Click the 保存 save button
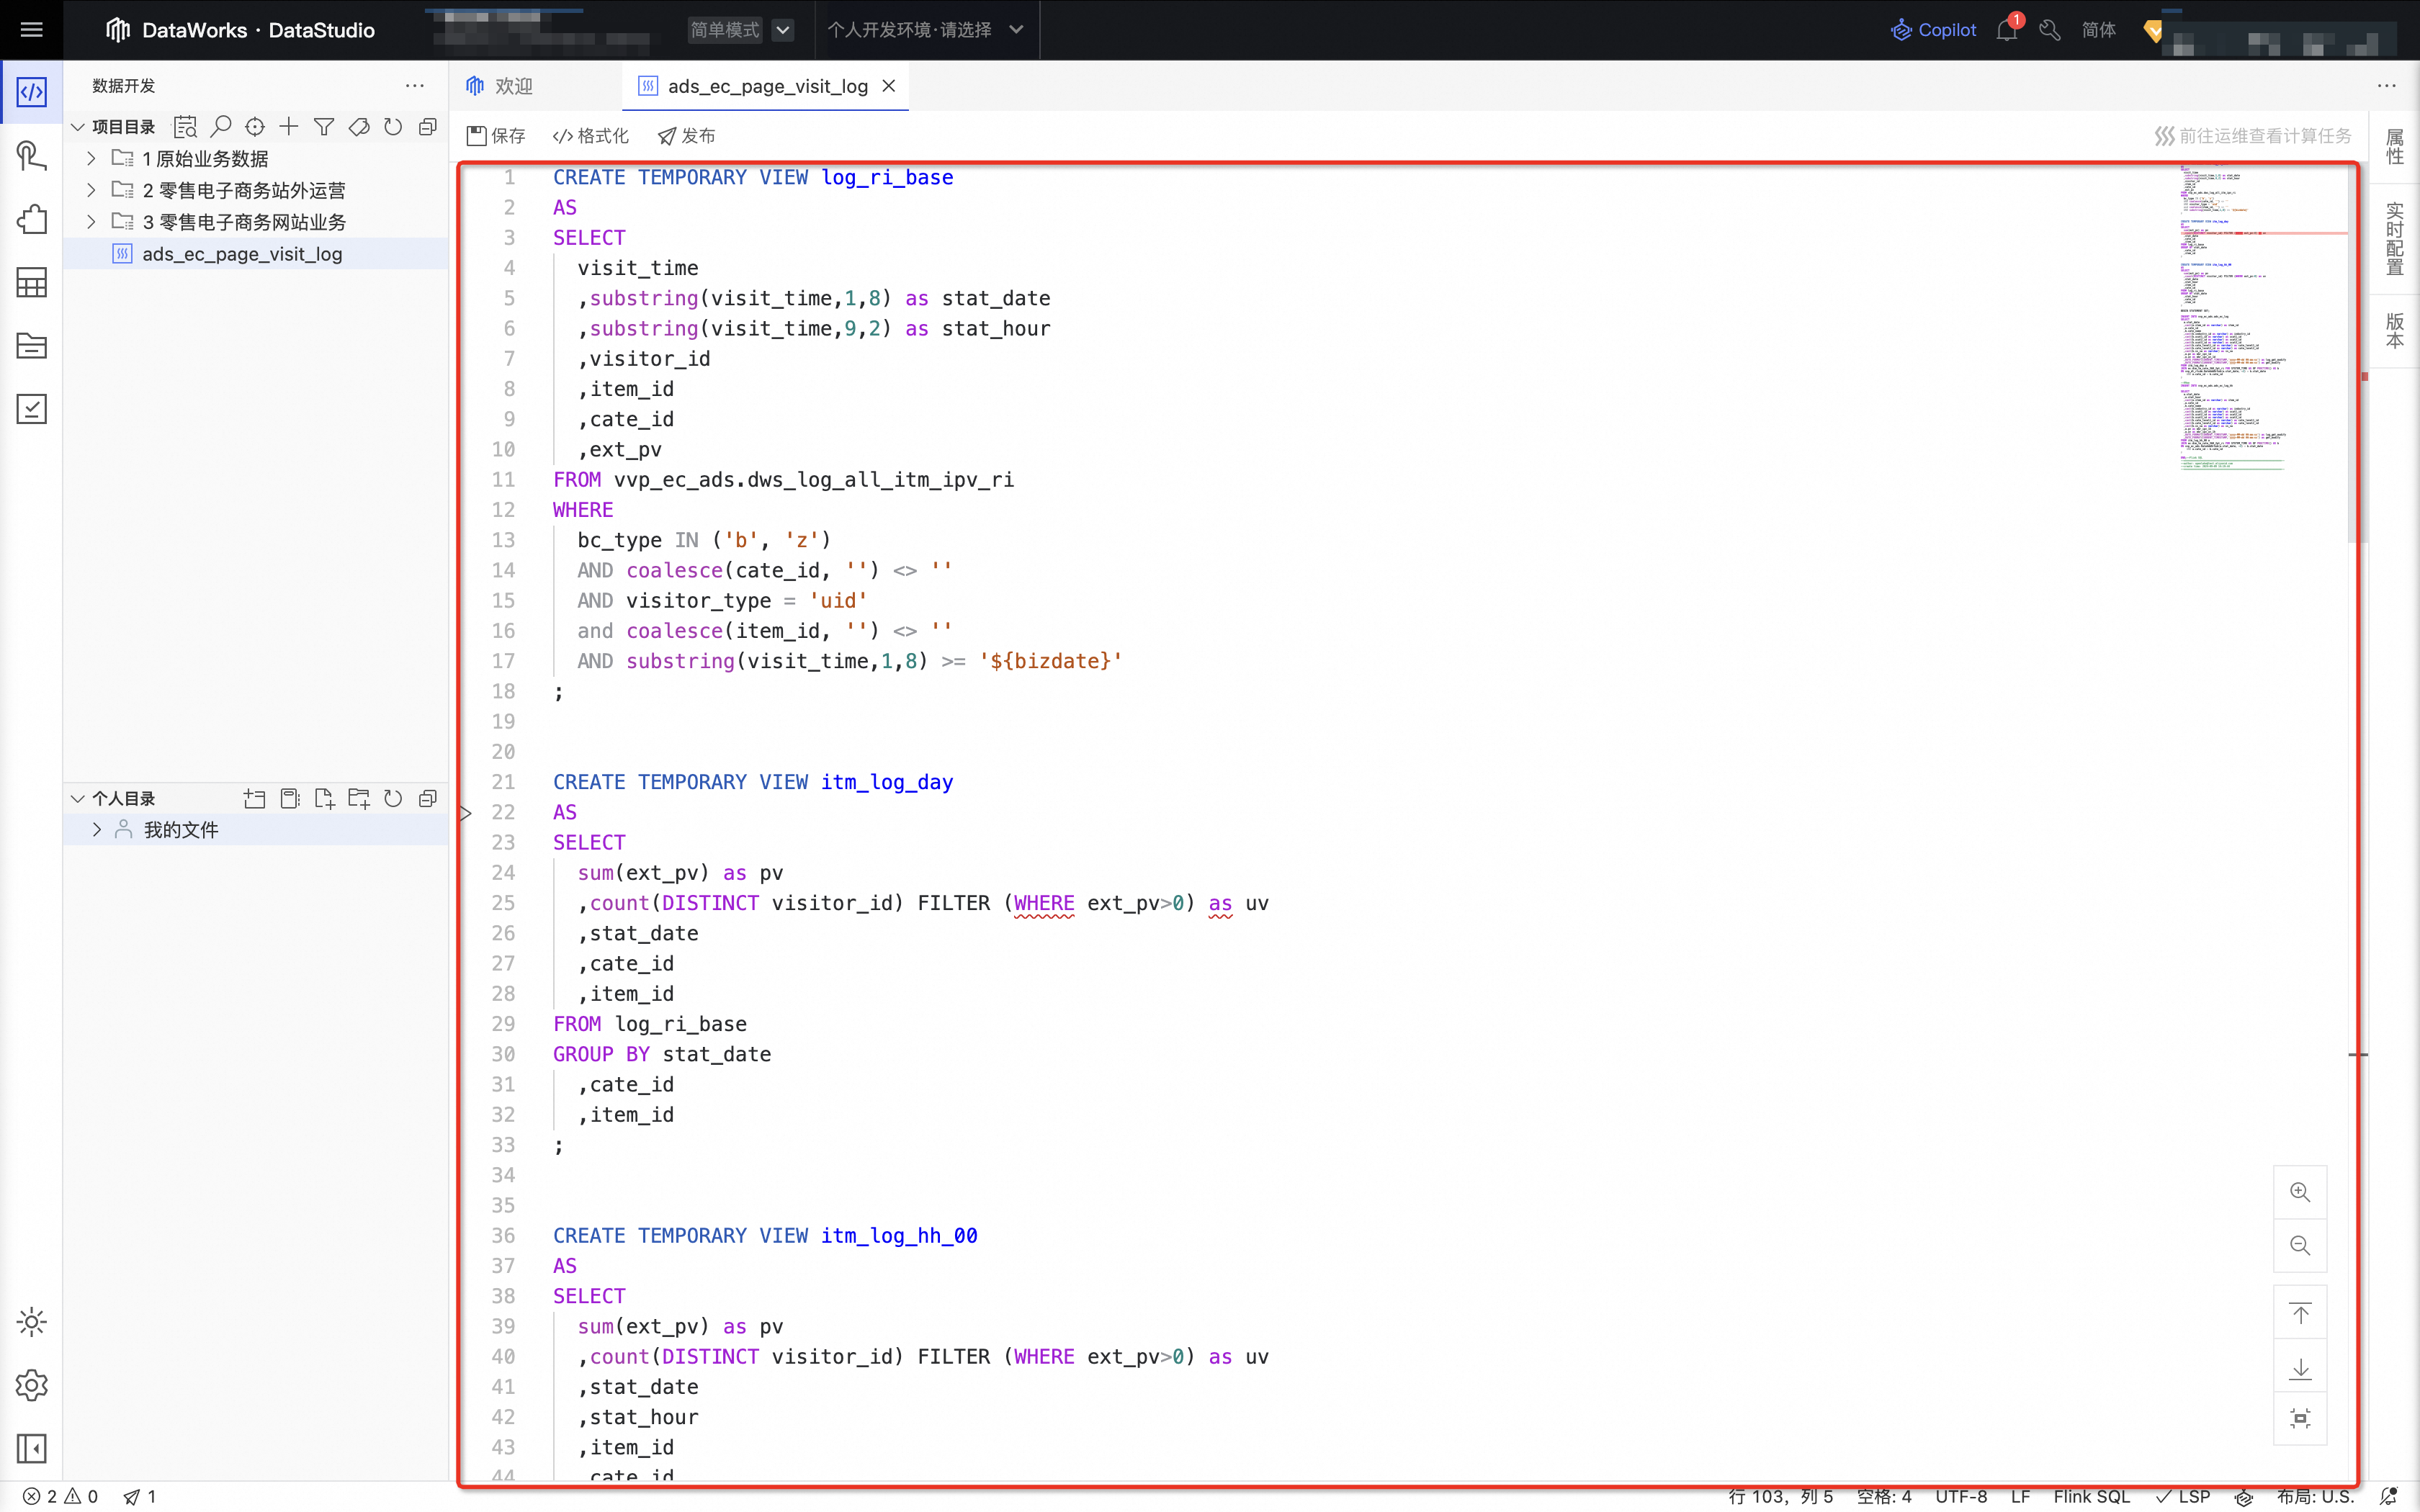The height and width of the screenshot is (1512, 2420). 496,136
